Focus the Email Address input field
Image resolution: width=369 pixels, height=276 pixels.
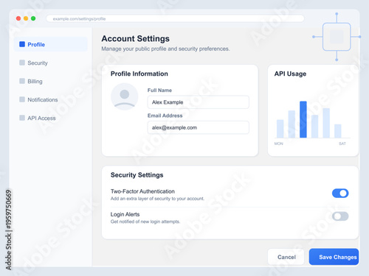pyautogui.click(x=199, y=127)
